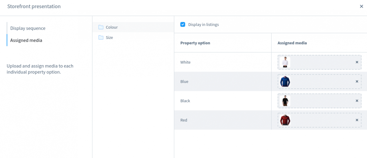This screenshot has width=367, height=158.
Task: Click the Property option column header
Action: [195, 43]
